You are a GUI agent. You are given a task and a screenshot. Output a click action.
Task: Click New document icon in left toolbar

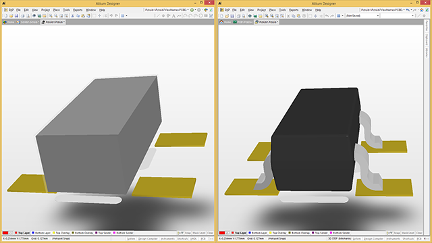(6, 16)
